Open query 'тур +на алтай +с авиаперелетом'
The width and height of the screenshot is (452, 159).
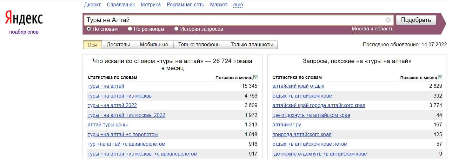[126, 144]
